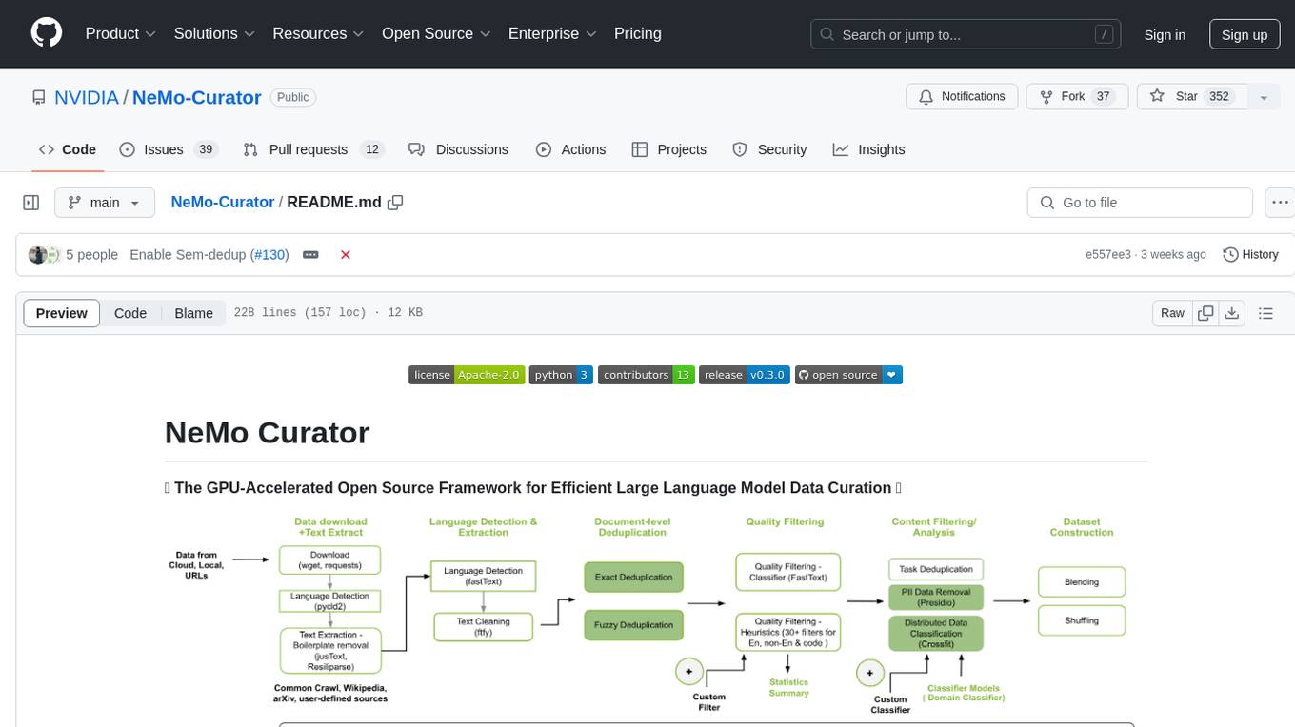Download the raw file
Screen dimensions: 1295x727
pyautogui.click(x=1232, y=313)
